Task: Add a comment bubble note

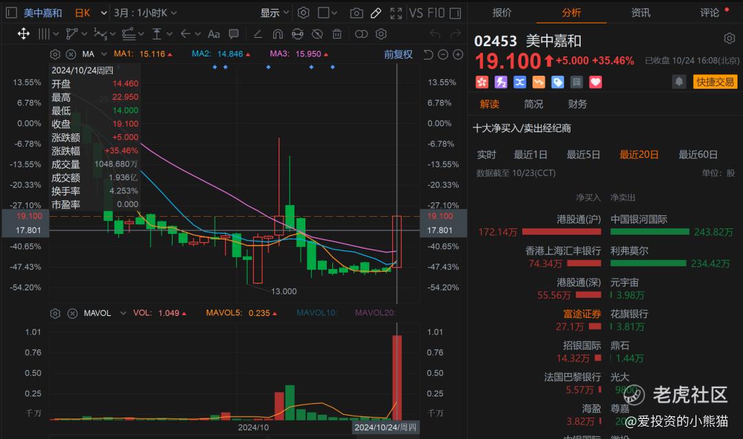Action: 234,34
